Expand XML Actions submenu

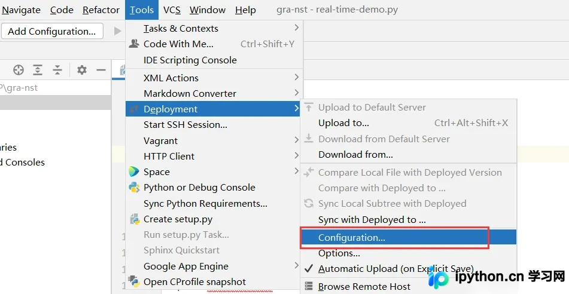point(214,78)
